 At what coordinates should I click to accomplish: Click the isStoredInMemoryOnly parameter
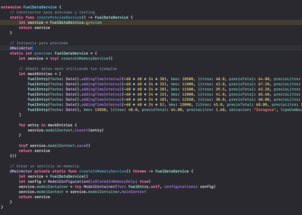[113, 181]
